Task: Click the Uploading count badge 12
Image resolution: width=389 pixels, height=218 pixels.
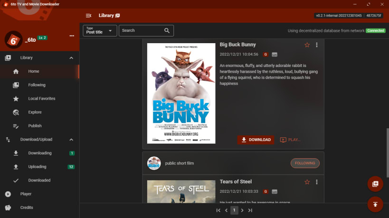Action: pos(71,167)
